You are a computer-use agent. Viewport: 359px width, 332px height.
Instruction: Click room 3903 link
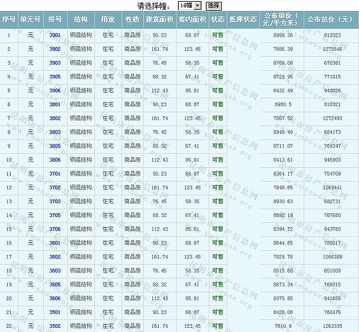point(55,63)
